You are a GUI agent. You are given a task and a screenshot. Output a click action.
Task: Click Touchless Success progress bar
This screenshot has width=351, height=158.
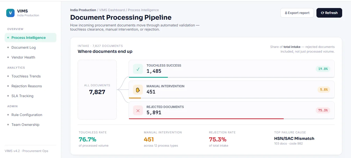click(x=231, y=77)
